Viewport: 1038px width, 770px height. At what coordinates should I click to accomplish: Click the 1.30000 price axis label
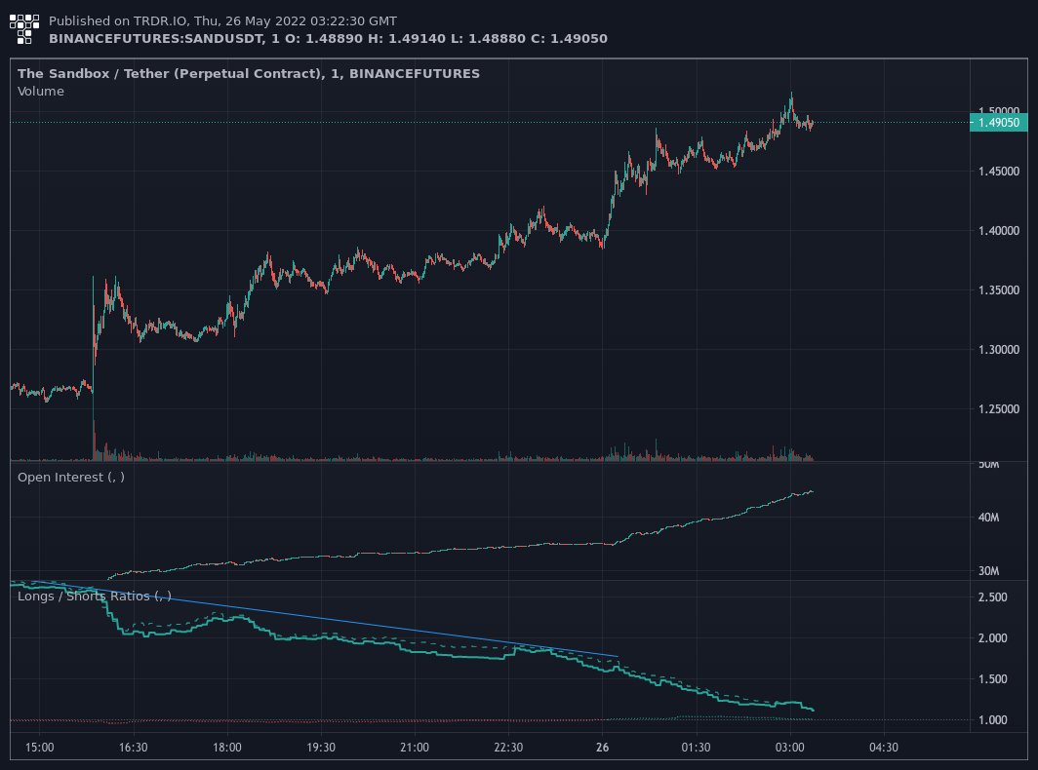click(x=998, y=350)
